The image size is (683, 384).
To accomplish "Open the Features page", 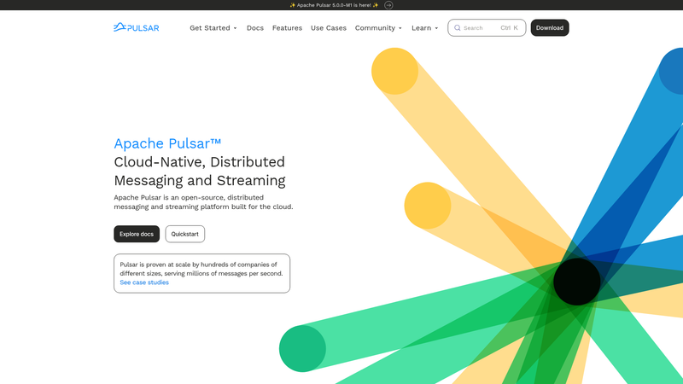I will tap(287, 28).
